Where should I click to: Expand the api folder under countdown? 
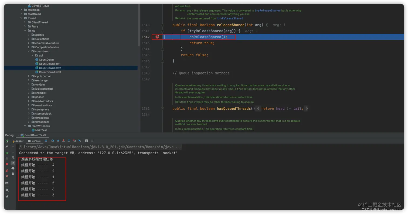tap(33, 56)
